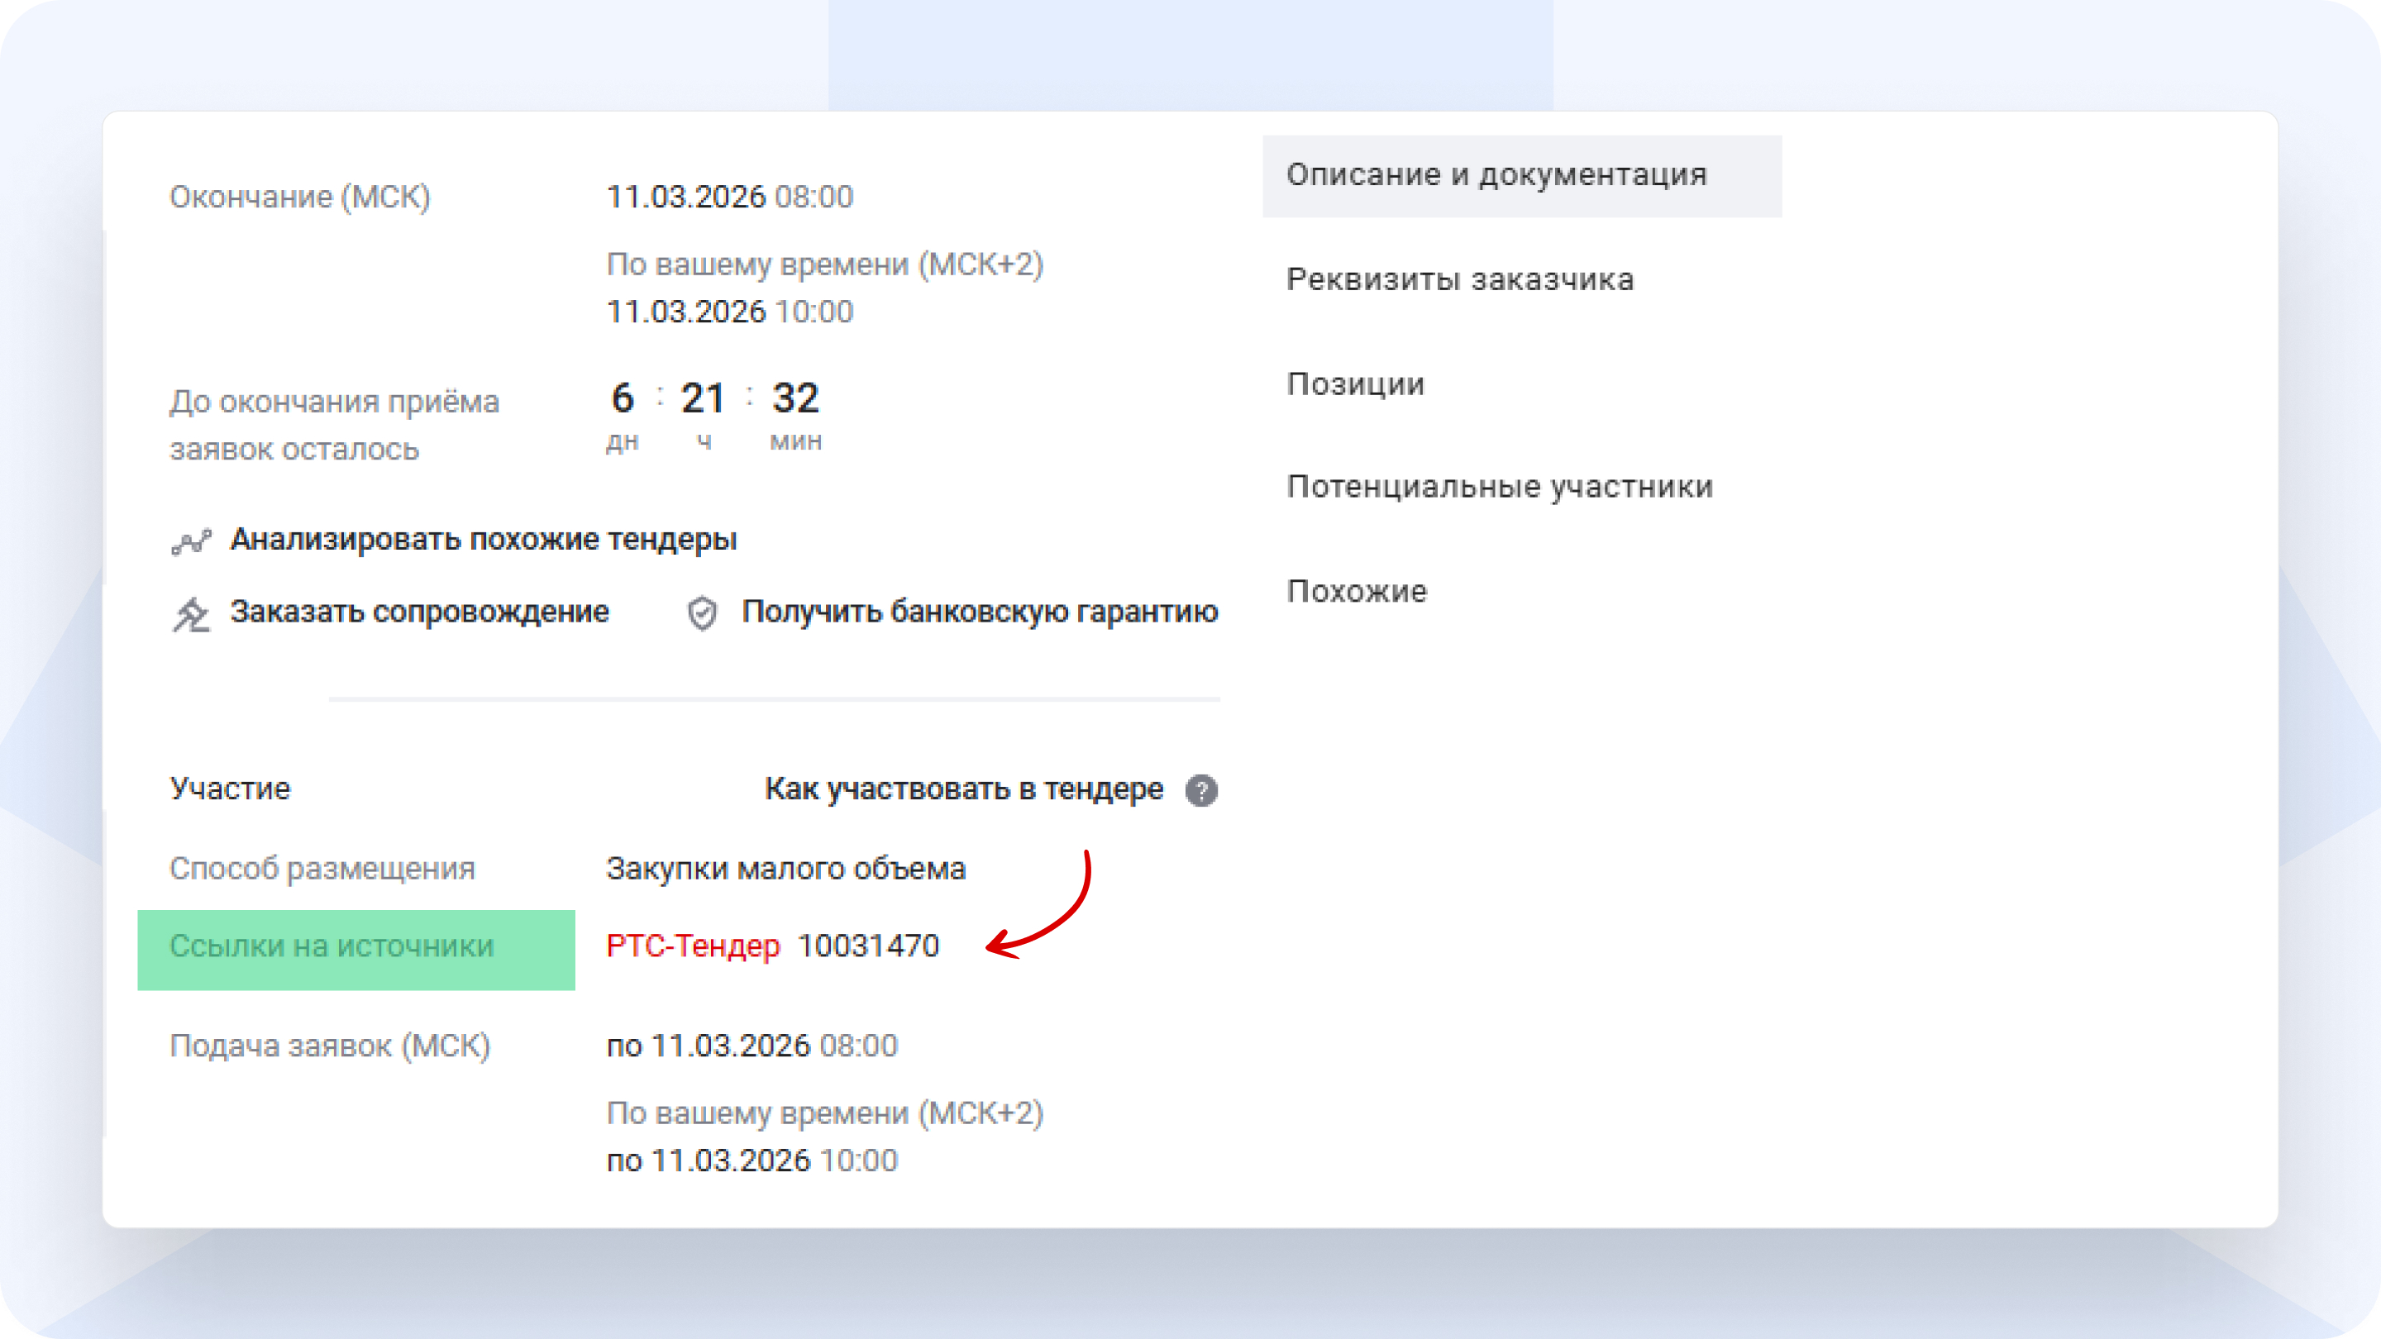Switch to the Реквизиты заказчика tab
Image resolution: width=2381 pixels, height=1339 pixels.
1460,279
